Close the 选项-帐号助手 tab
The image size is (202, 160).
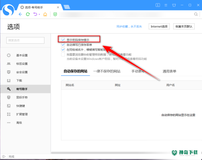coord(58,7)
